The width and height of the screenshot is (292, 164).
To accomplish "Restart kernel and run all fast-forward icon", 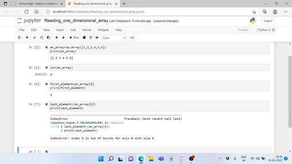I will 97,37.
